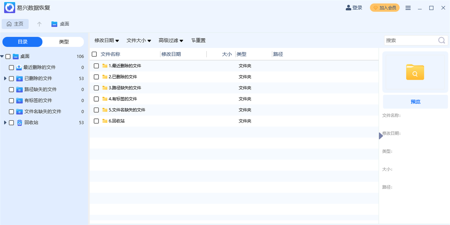Tick the 回收站 tree checkbox
450x225 pixels.
[11, 123]
